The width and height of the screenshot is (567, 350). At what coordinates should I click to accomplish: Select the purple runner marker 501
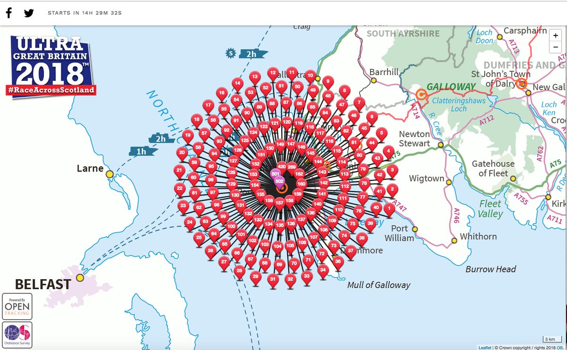[x=275, y=175]
